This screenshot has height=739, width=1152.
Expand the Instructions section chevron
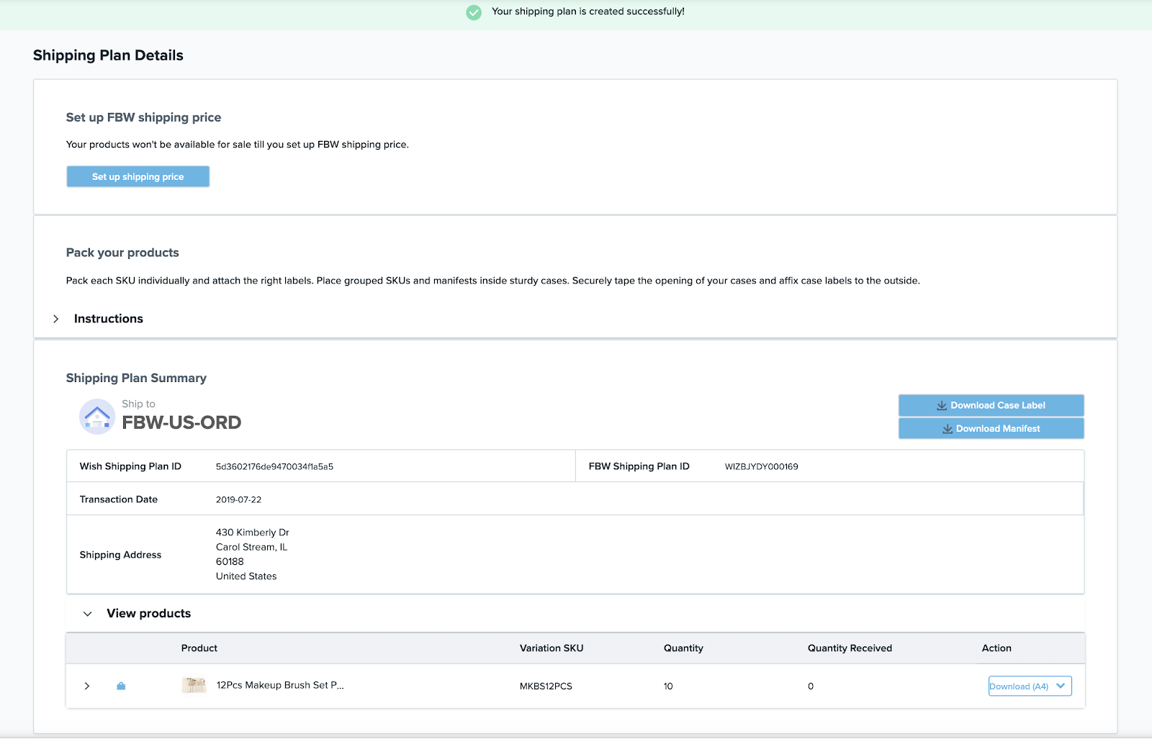coord(56,319)
